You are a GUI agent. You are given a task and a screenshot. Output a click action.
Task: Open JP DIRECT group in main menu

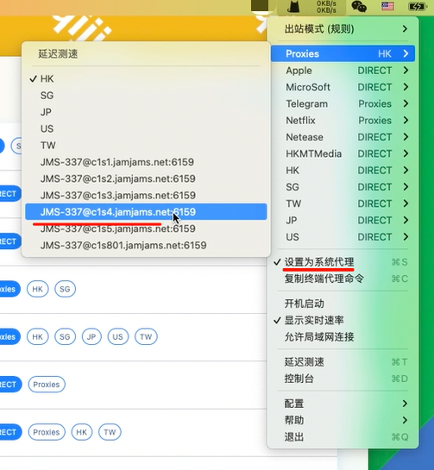point(343,220)
